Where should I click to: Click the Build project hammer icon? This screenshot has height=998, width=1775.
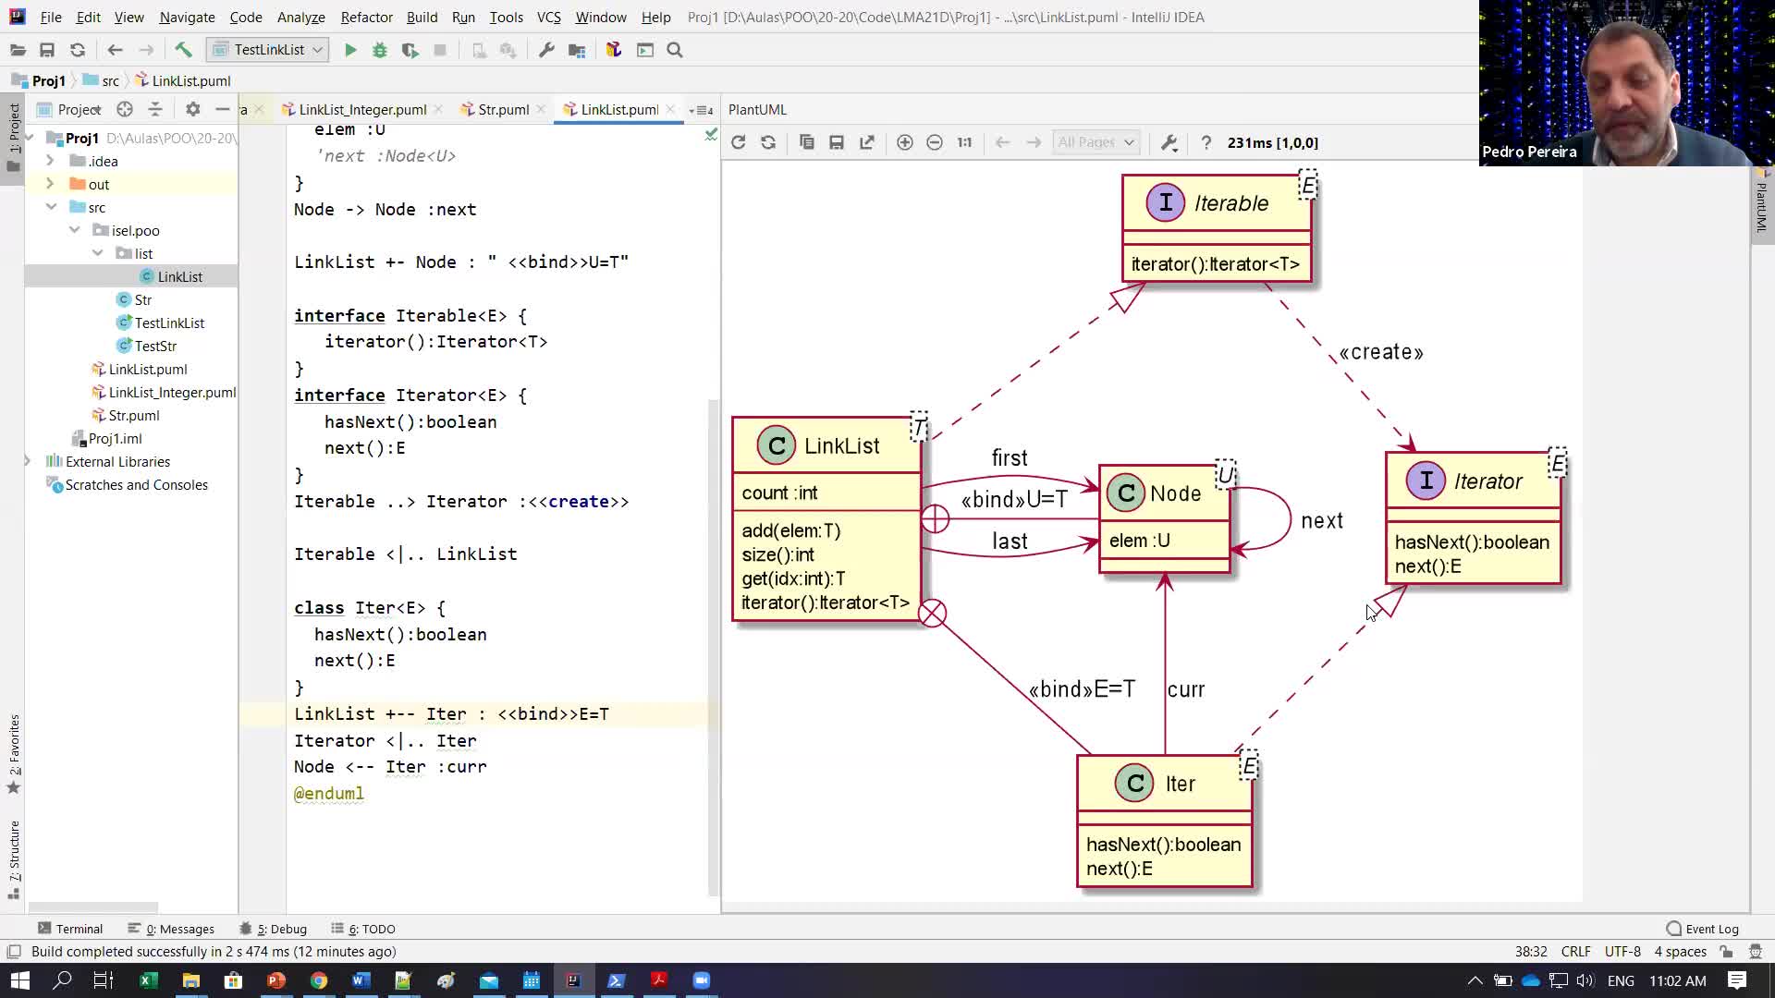click(183, 50)
